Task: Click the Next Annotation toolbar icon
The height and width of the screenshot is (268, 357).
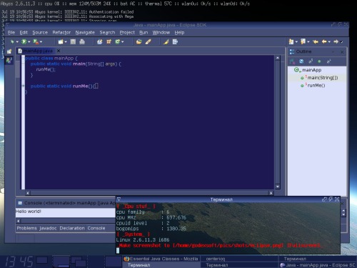Action: [x=291, y=42]
